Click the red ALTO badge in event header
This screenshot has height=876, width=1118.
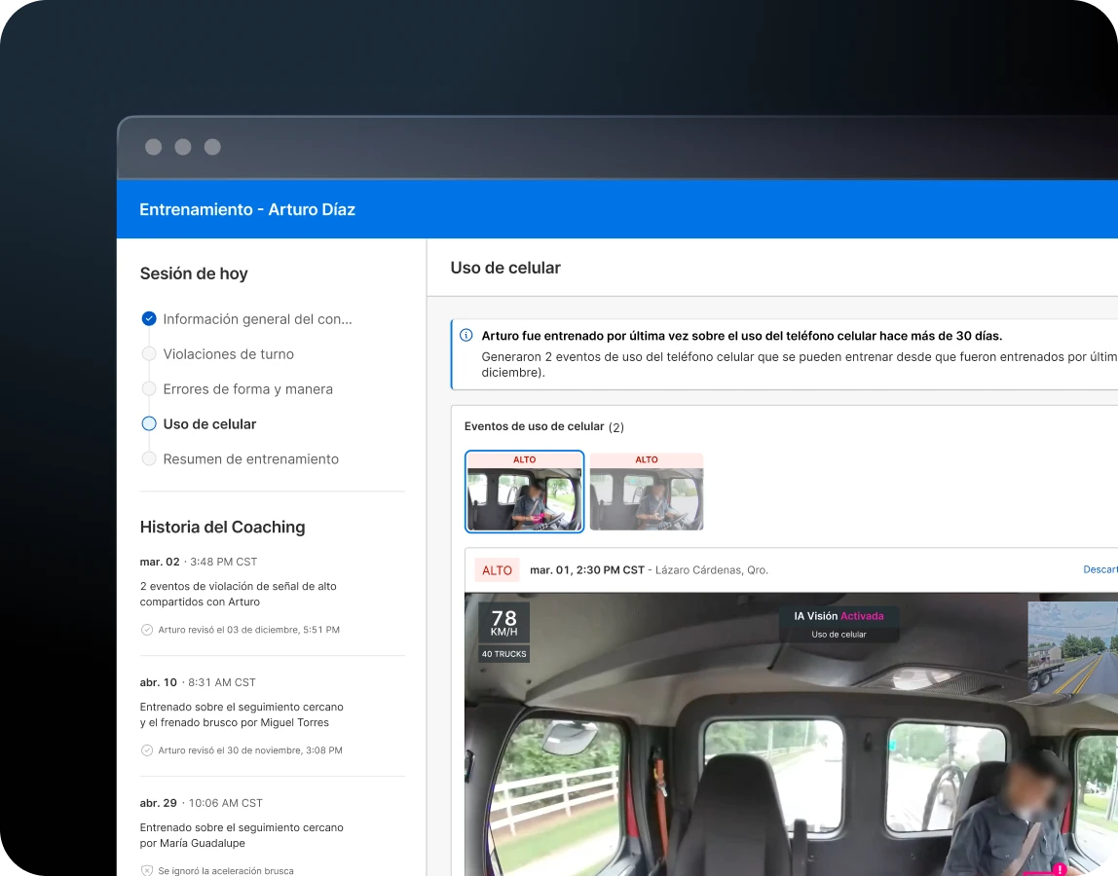coord(497,570)
